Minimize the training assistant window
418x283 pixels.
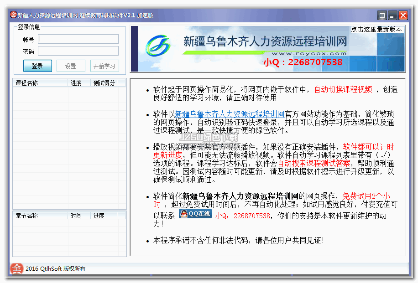pos(392,15)
